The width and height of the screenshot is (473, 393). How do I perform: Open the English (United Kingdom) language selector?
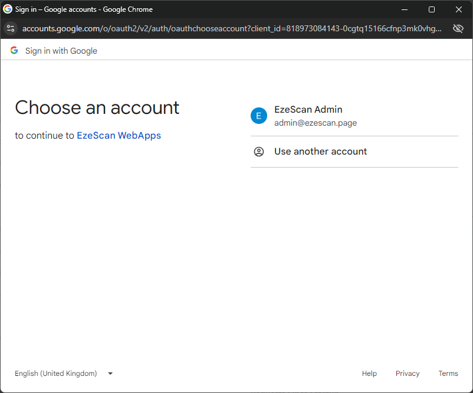56,374
